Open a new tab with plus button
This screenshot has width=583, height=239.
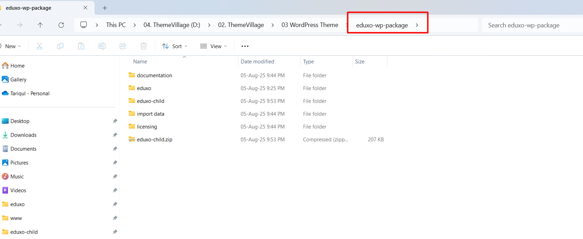tap(105, 8)
